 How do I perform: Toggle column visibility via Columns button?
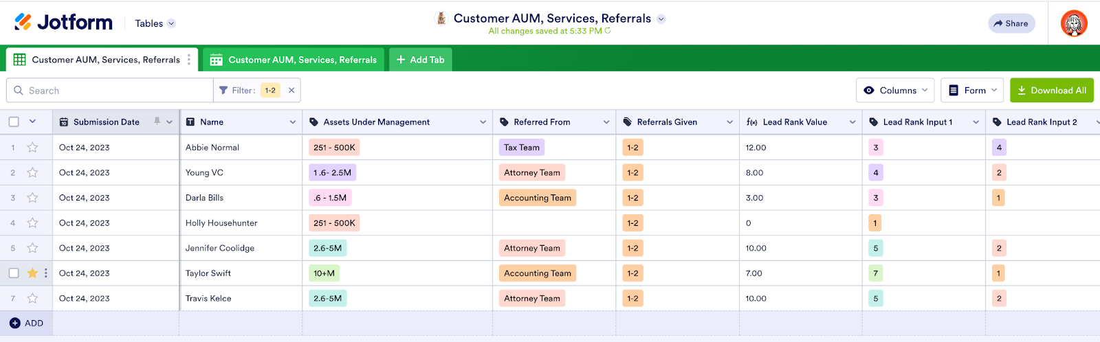coord(896,90)
